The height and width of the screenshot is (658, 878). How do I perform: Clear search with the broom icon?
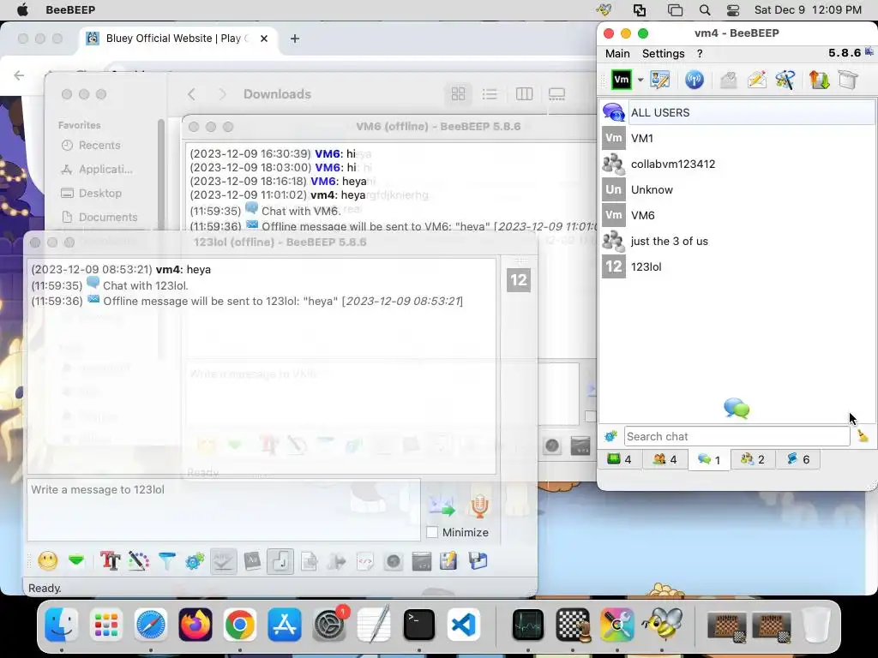(x=863, y=435)
